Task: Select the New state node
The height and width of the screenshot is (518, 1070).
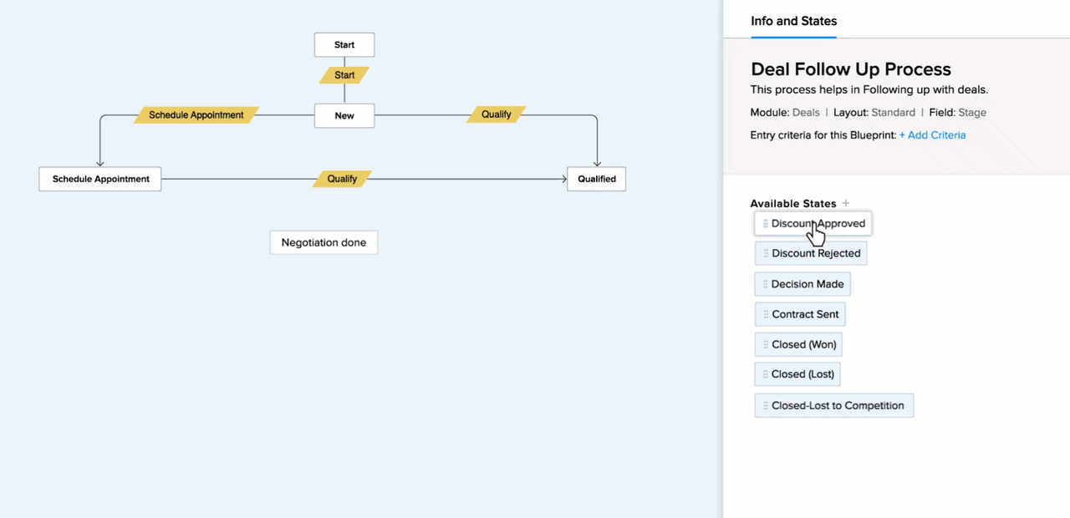Action: tap(344, 116)
